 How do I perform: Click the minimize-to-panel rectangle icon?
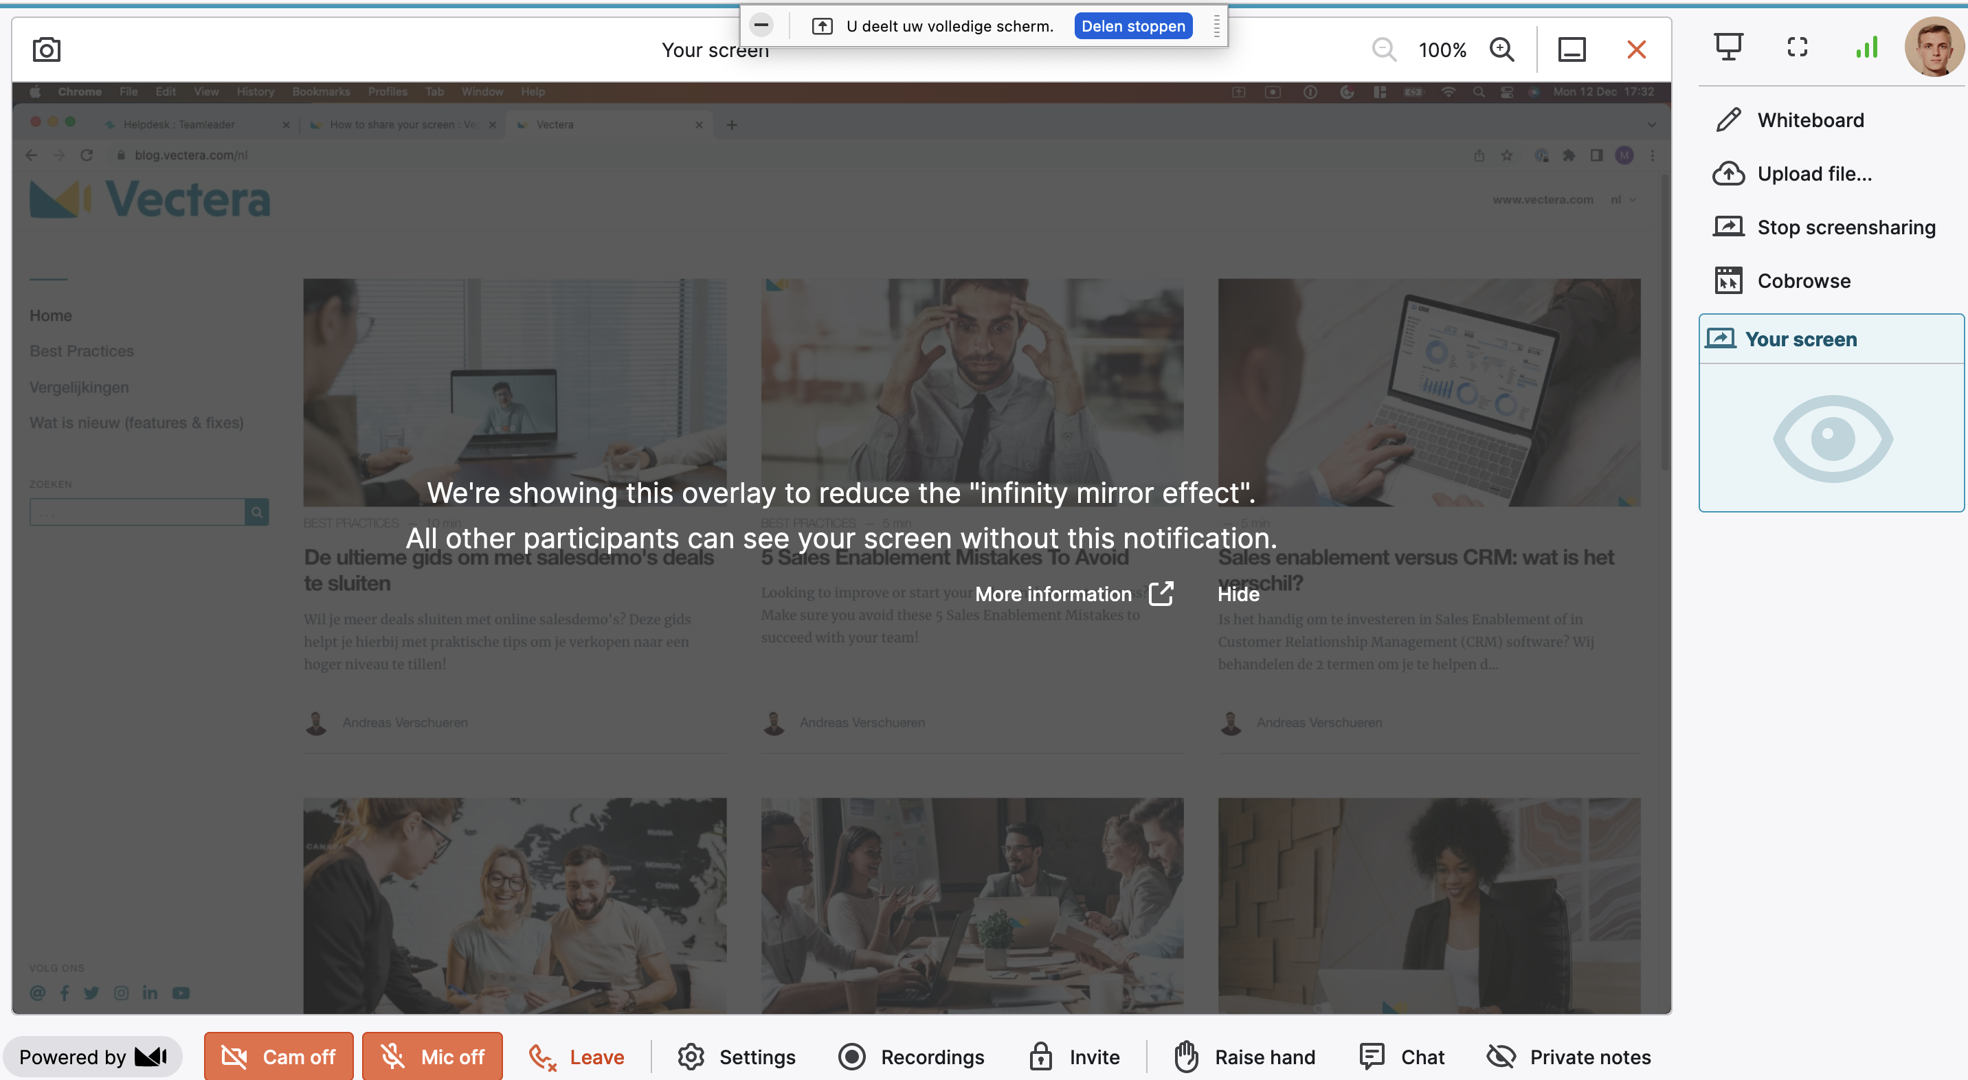(1572, 49)
